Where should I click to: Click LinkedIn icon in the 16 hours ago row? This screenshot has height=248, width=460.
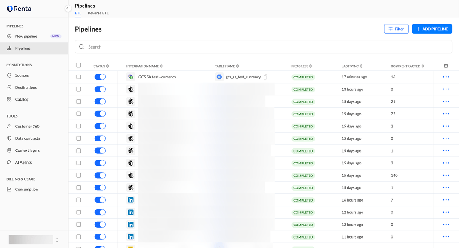click(x=131, y=200)
